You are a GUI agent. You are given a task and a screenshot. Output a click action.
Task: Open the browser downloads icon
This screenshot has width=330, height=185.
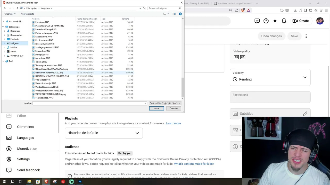coord(295,10)
